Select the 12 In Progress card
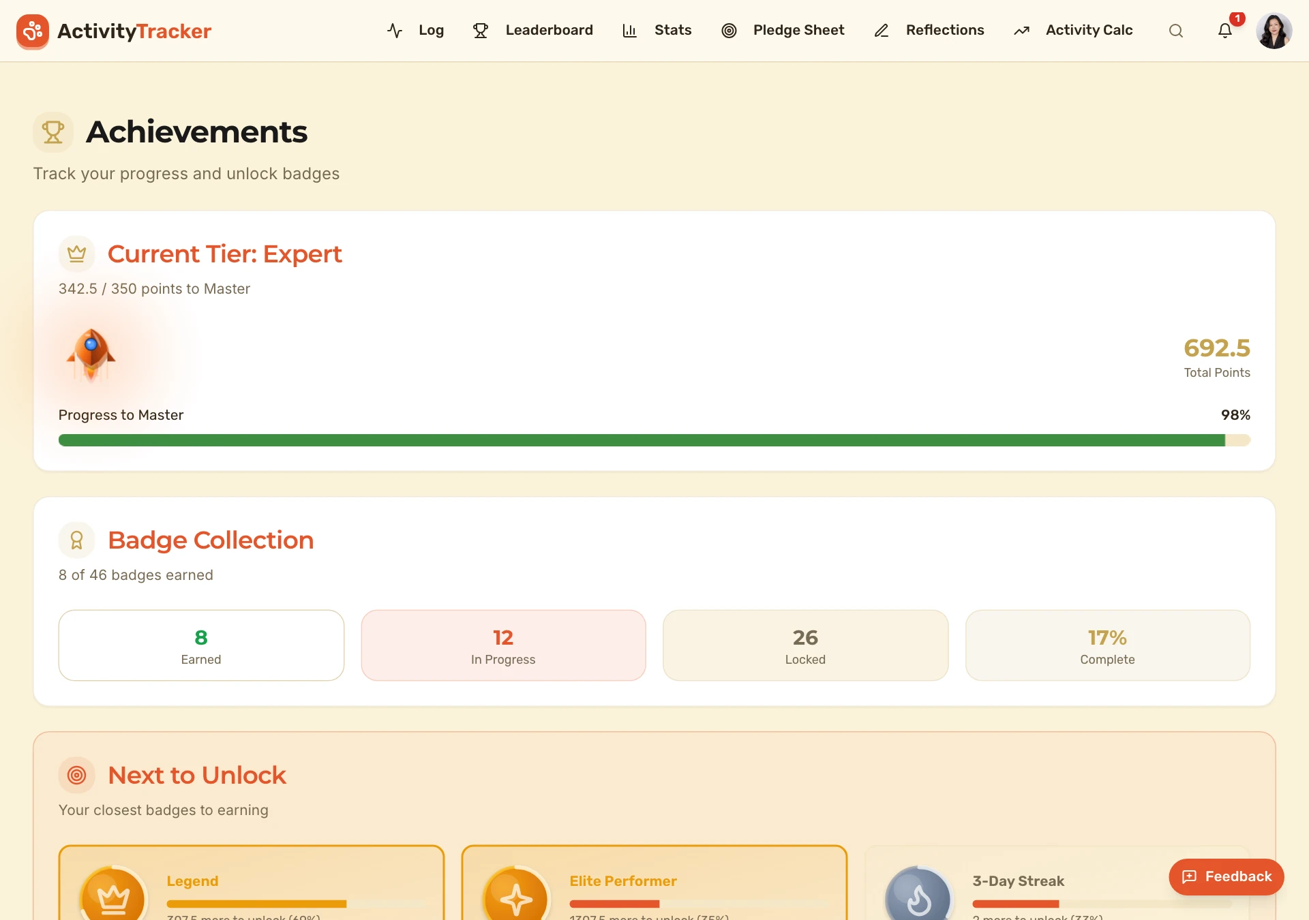This screenshot has height=920, width=1309. point(503,645)
